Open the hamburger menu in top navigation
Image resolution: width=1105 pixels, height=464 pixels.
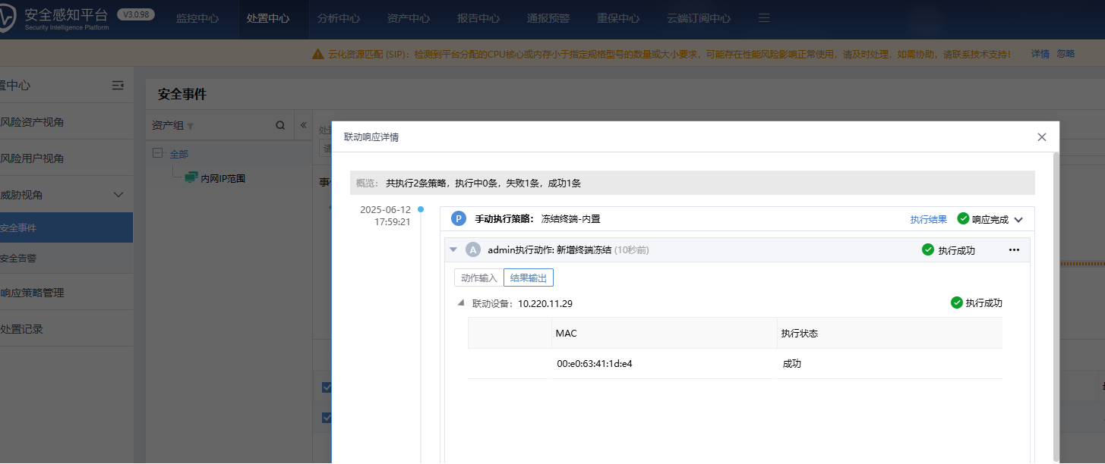click(x=764, y=17)
